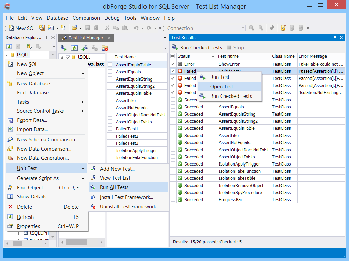Collapse the tSQLt node in Database Explorer

[x=6, y=55]
